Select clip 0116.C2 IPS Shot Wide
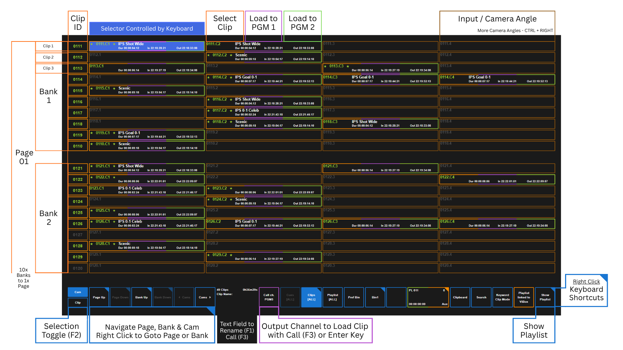This screenshot has height=350, width=623. tap(264, 102)
